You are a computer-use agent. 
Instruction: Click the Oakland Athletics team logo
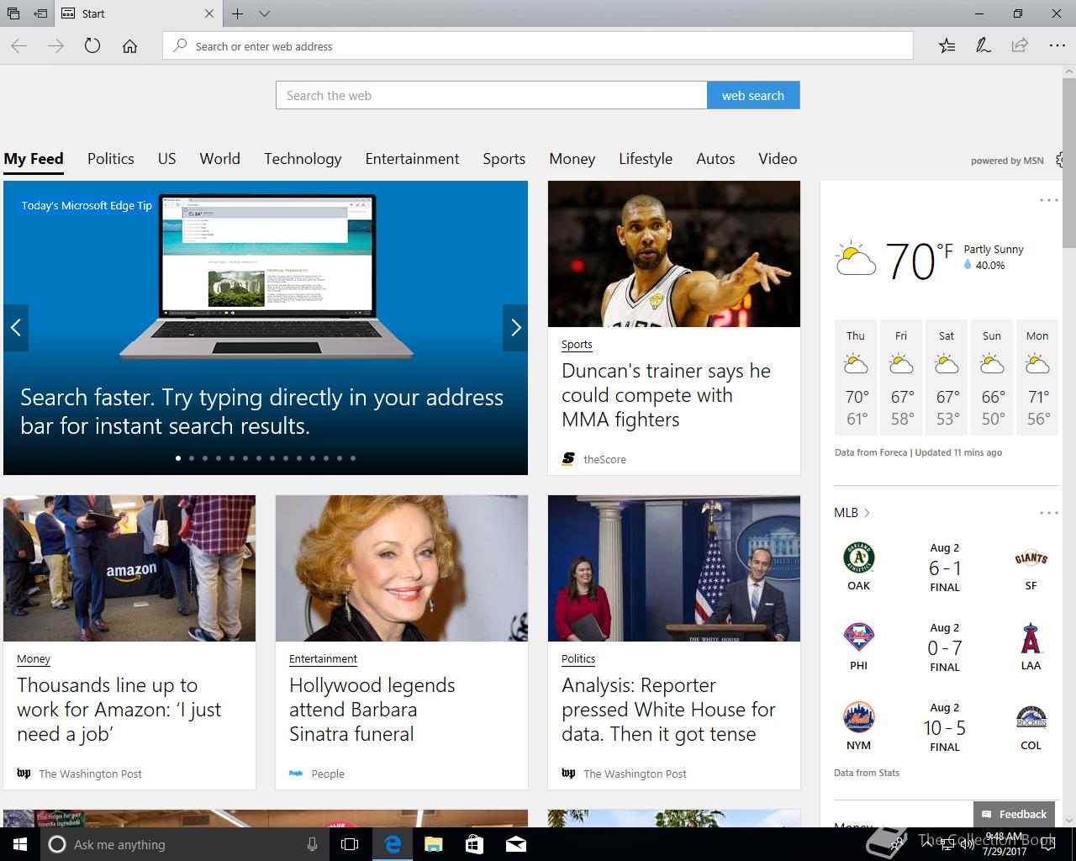(x=858, y=558)
